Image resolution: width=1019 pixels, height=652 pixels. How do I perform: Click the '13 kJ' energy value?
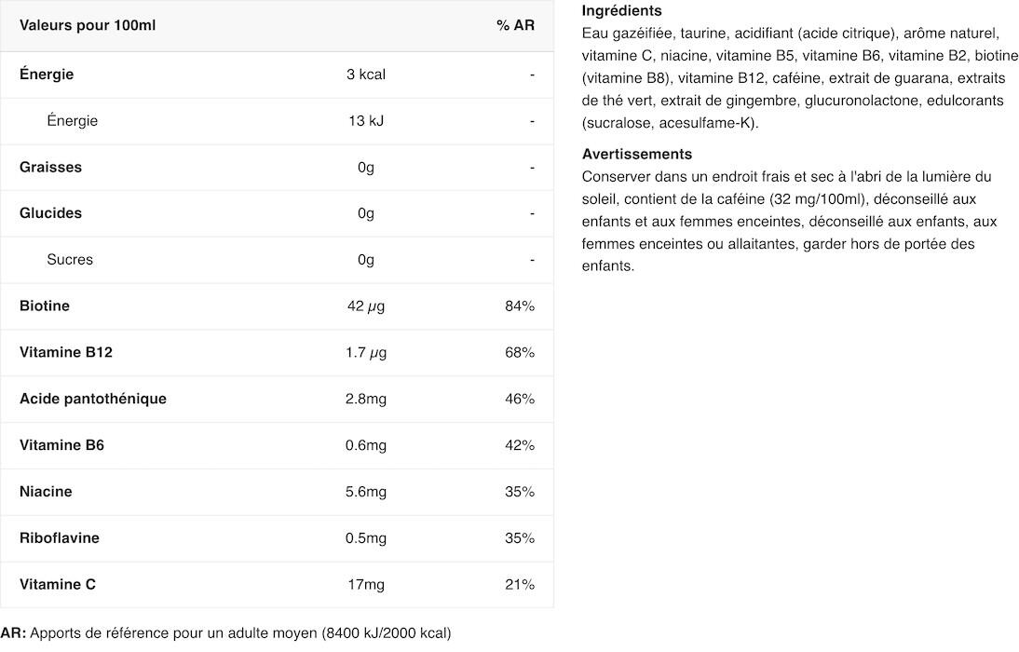(366, 121)
